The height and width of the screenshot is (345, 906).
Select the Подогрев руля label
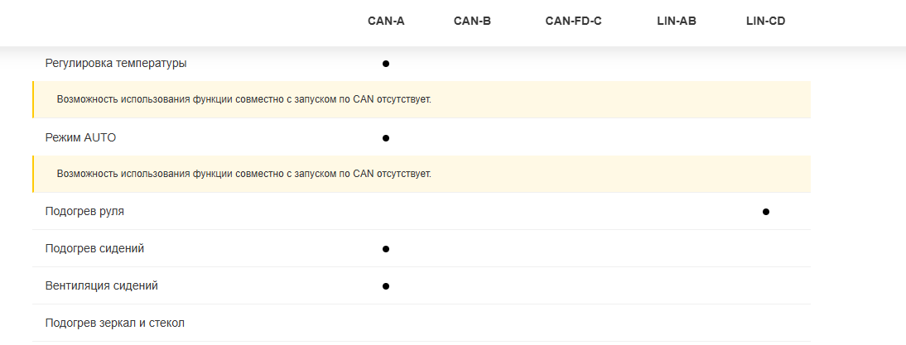pyautogui.click(x=84, y=212)
